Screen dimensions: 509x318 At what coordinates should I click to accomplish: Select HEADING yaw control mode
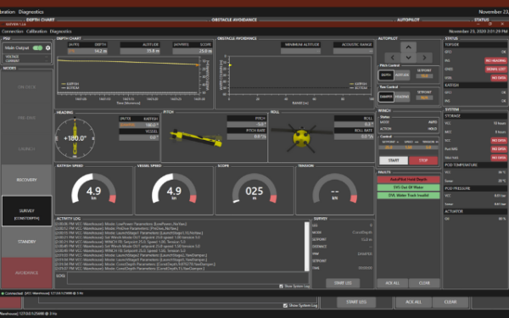(402, 97)
